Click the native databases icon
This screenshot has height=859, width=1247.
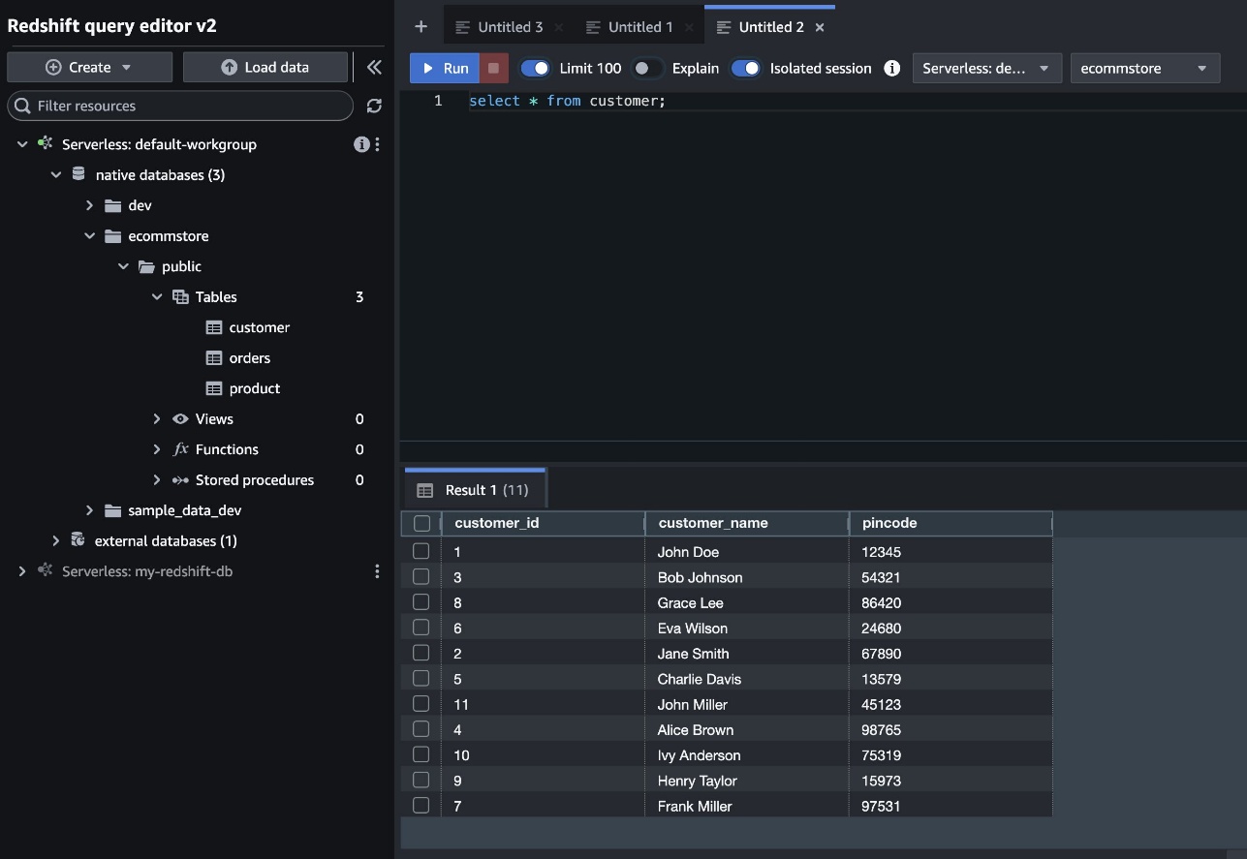(x=78, y=174)
